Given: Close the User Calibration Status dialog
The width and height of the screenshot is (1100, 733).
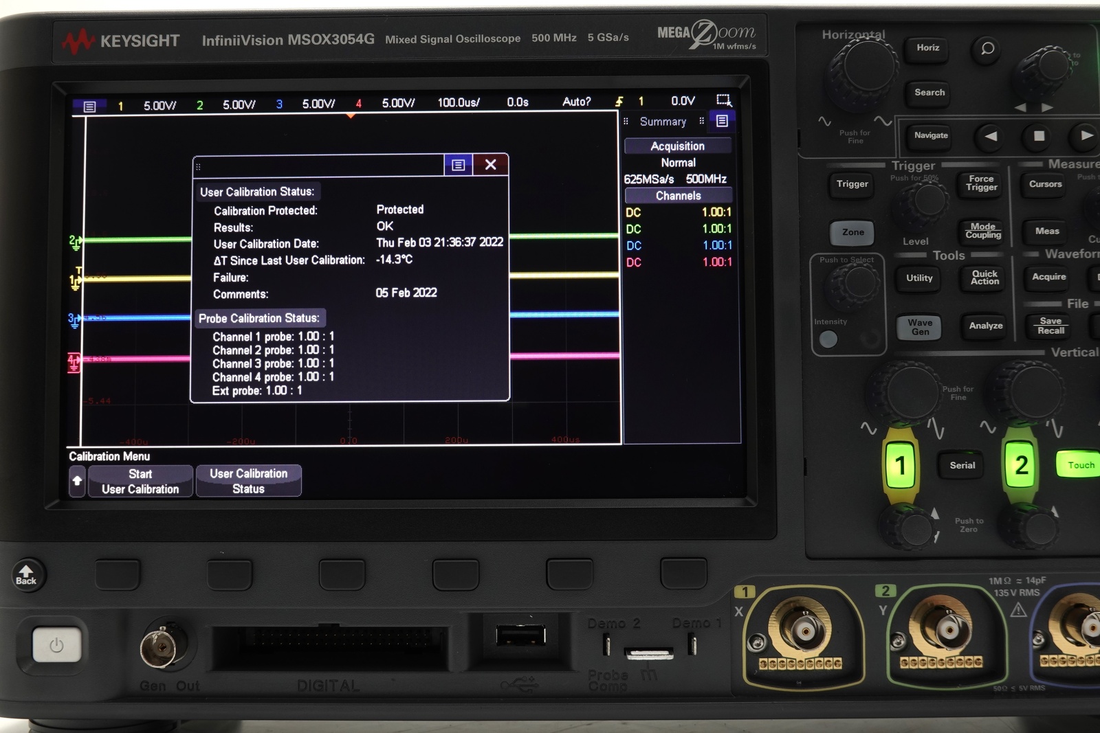Looking at the screenshot, I should point(490,165).
